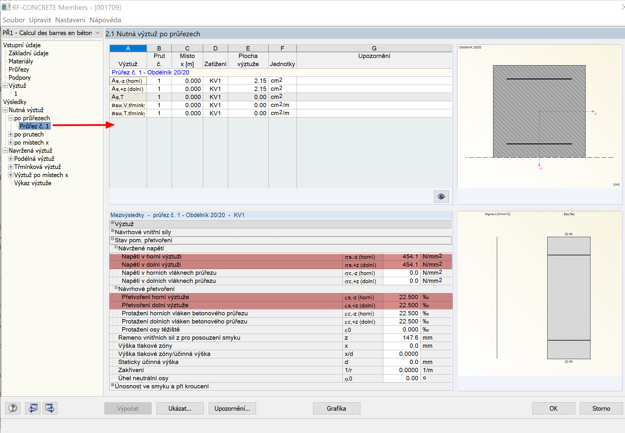This screenshot has width=625, height=433.
Task: Click the Grafika button
Action: tap(336, 408)
